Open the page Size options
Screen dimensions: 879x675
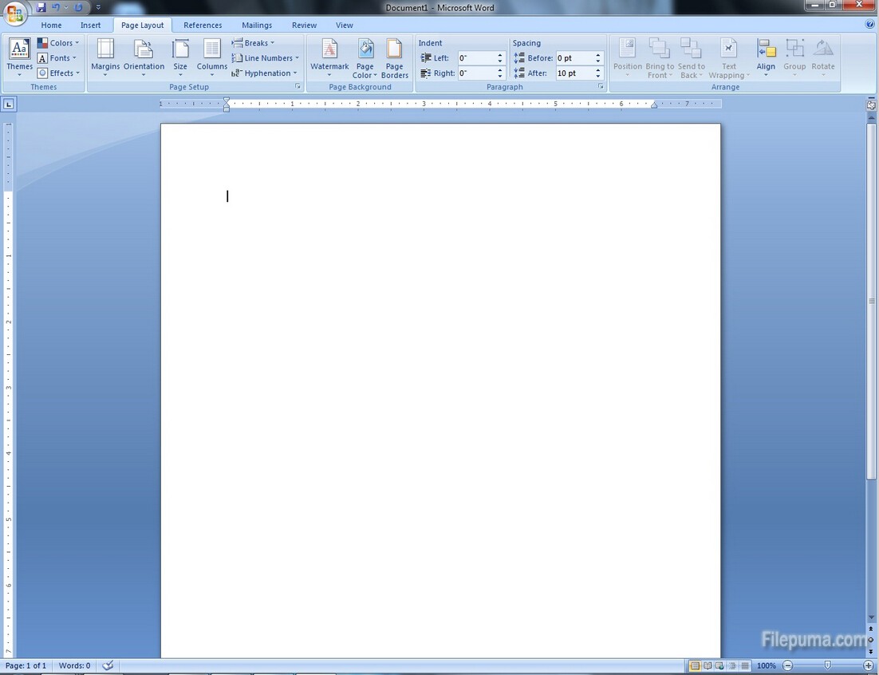click(x=181, y=57)
